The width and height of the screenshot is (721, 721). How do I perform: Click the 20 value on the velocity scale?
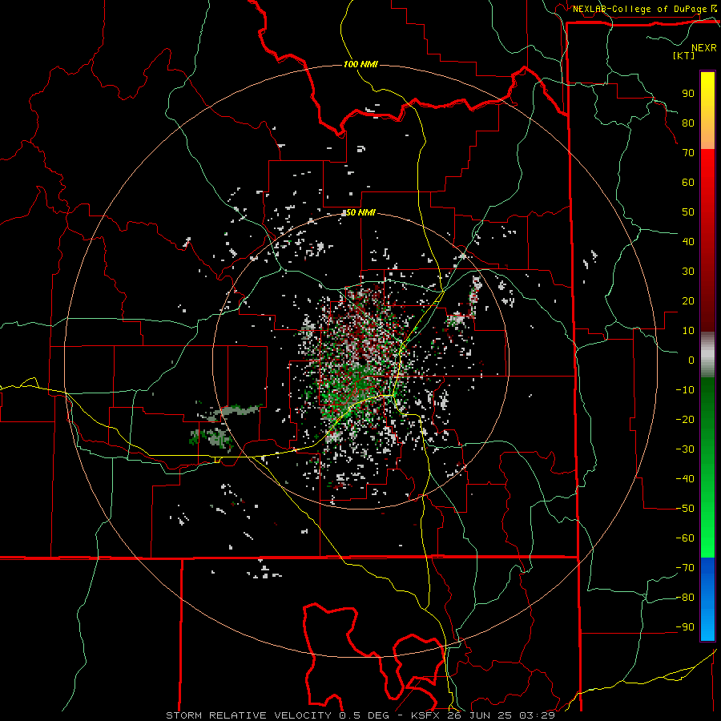pyautogui.click(x=688, y=300)
